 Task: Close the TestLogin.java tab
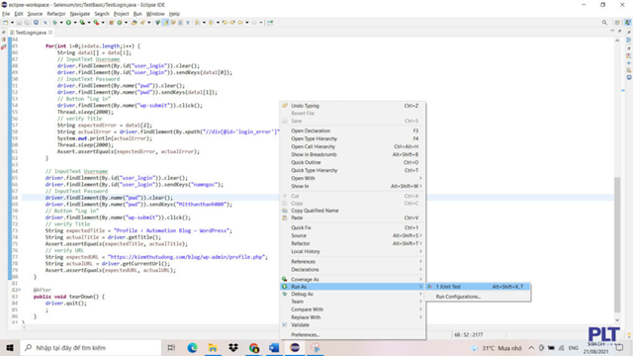[50, 33]
